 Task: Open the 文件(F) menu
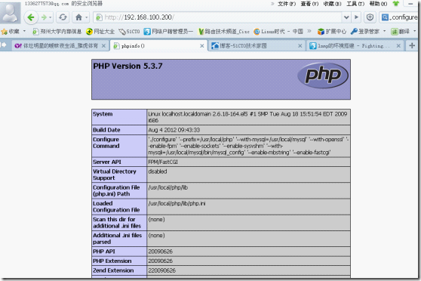[x=287, y=4]
